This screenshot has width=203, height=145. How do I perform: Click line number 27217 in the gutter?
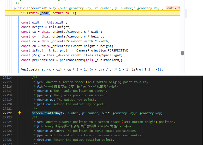(7, 91)
